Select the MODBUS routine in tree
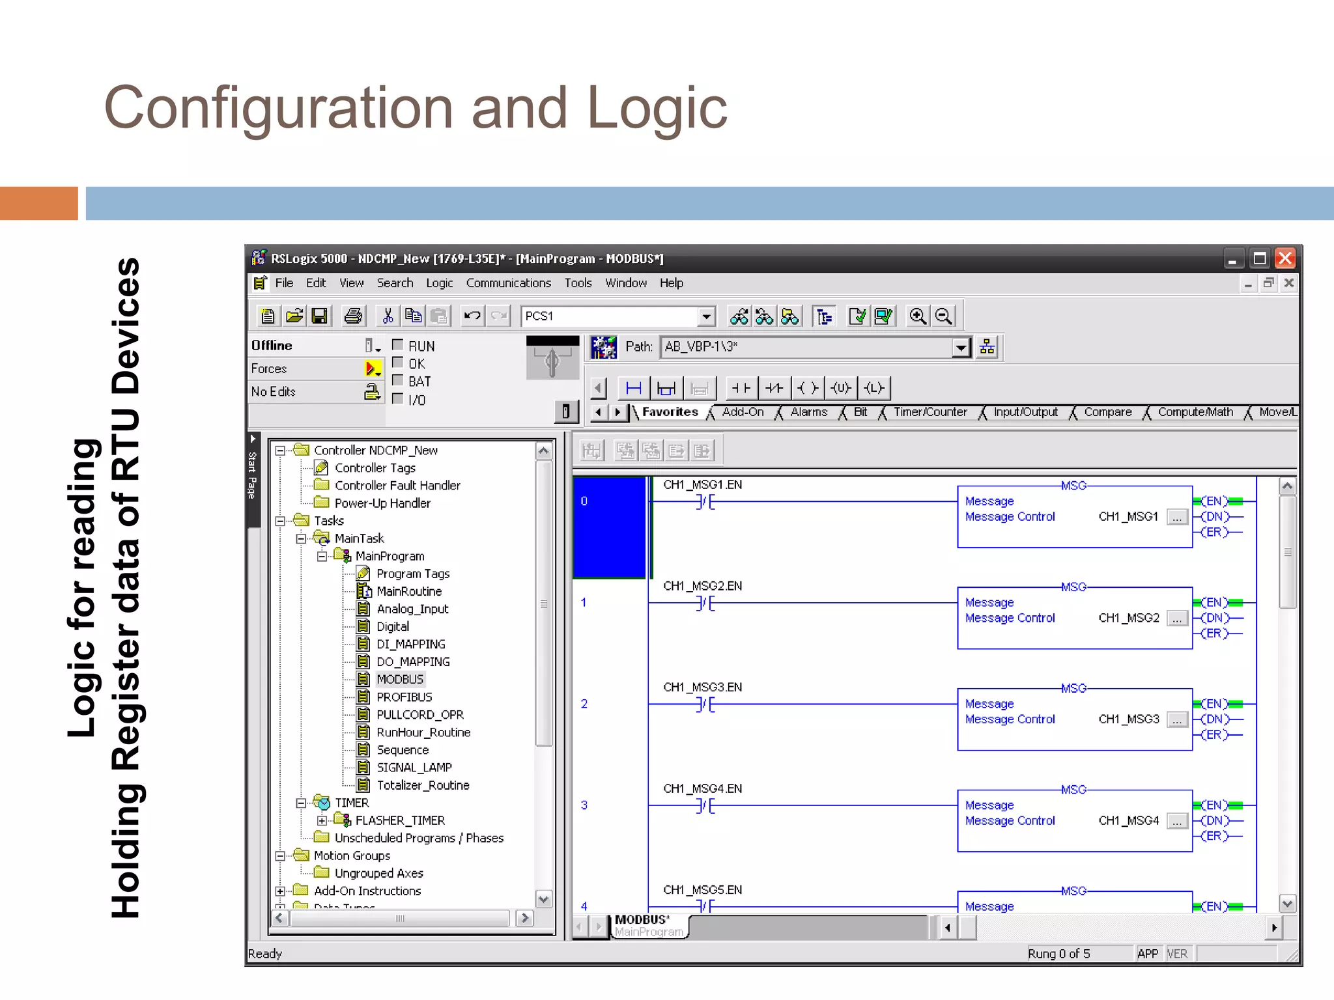 pos(400,679)
